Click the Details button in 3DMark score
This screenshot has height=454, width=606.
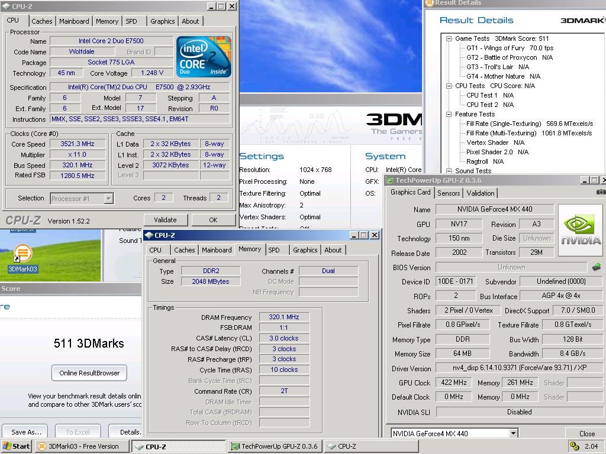pyautogui.click(x=125, y=432)
